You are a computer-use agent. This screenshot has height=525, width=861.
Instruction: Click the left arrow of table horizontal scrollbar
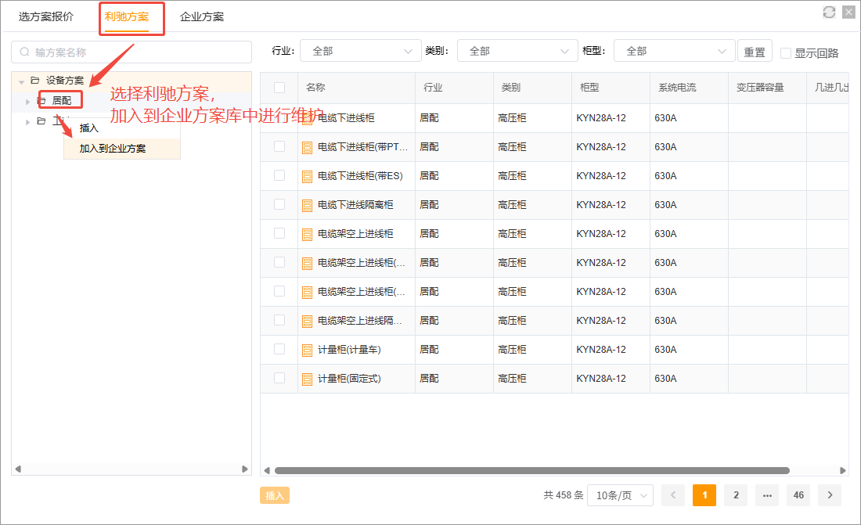(x=267, y=471)
